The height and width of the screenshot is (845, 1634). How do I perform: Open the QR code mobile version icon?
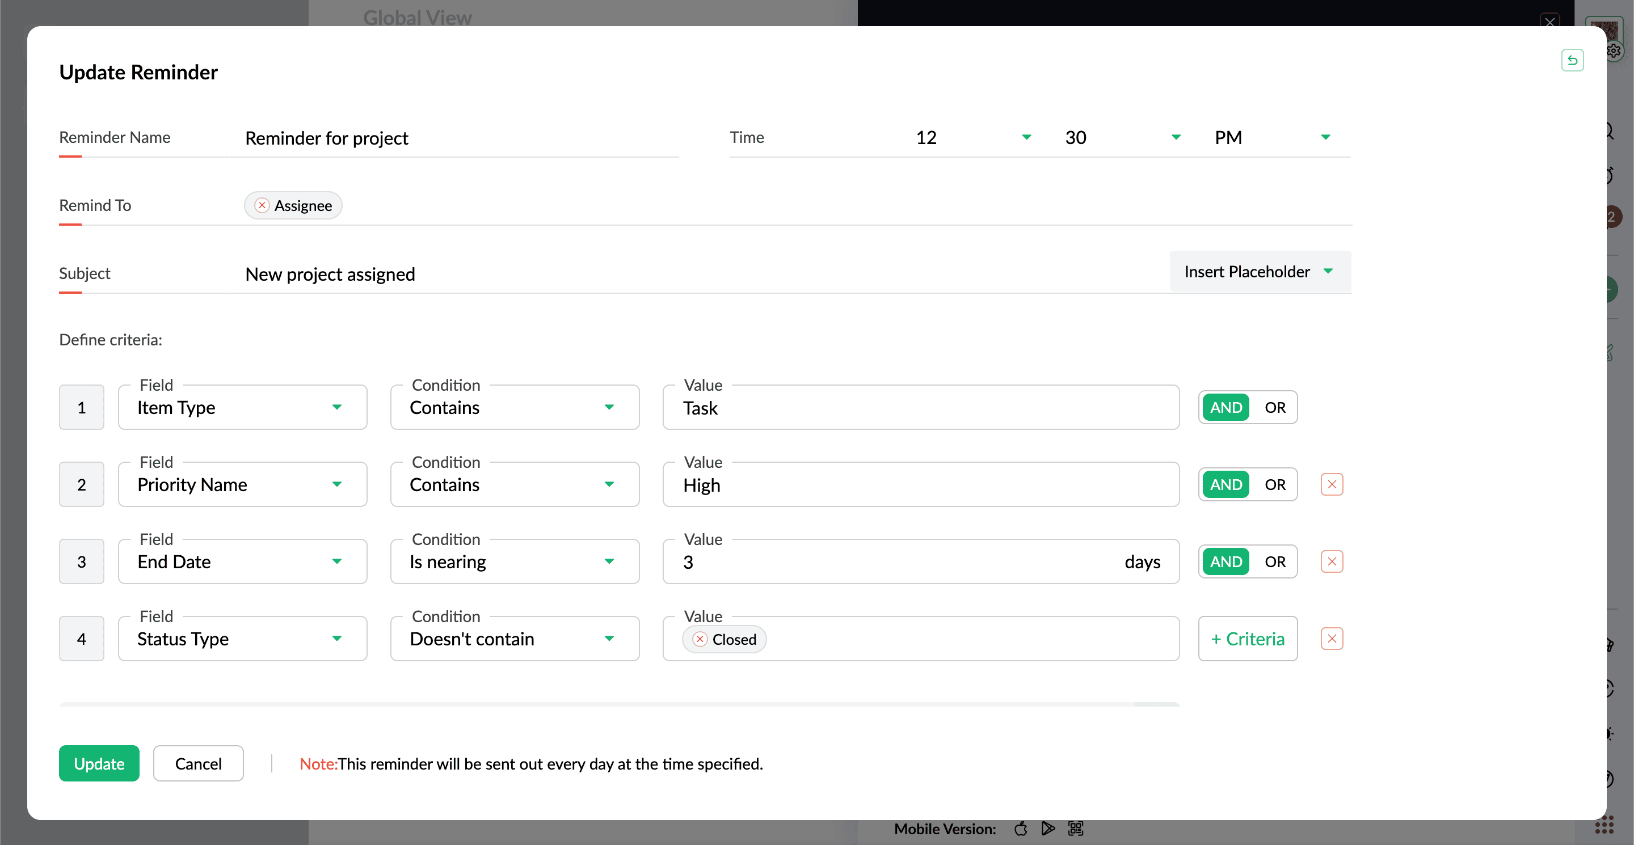coord(1076,829)
